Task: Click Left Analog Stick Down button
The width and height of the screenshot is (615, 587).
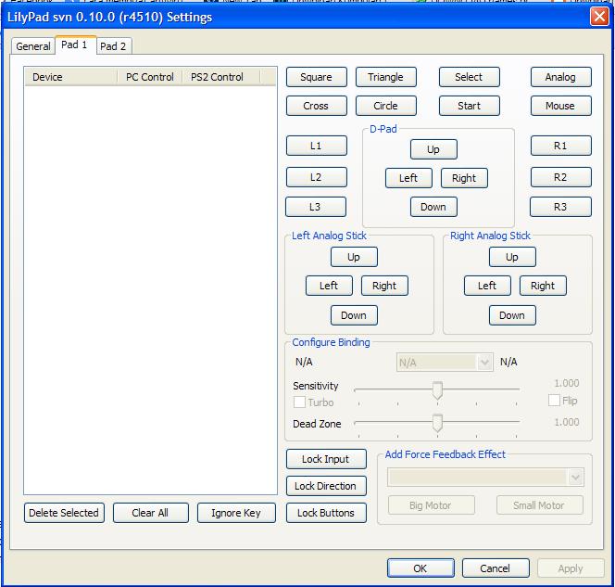Action: coord(354,315)
